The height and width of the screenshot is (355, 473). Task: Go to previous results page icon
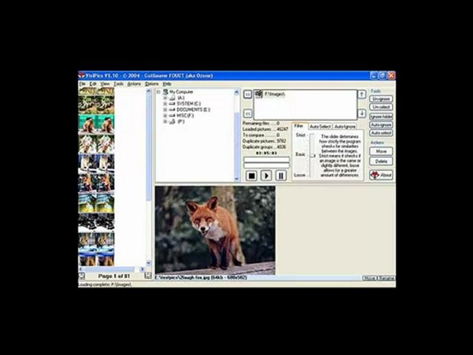81,276
